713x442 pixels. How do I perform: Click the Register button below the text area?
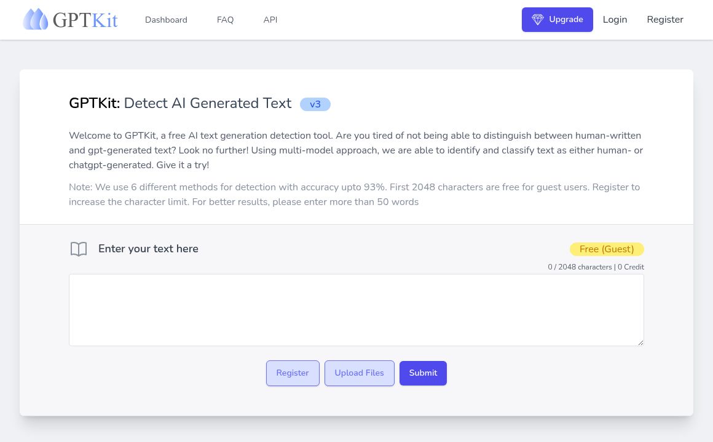[293, 373]
